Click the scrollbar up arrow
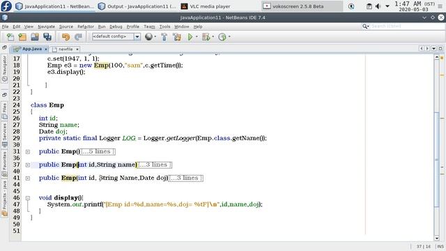Screen dimensions: 446x251 tap(437, 57)
